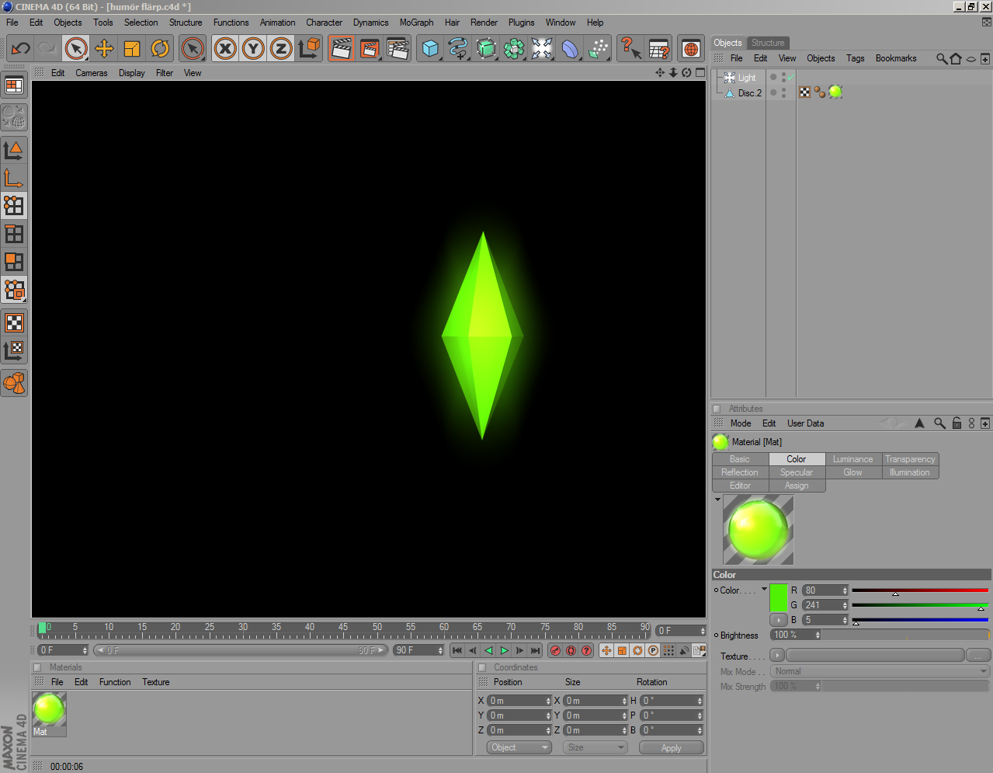Render the active view
The width and height of the screenshot is (993, 773).
coord(341,49)
